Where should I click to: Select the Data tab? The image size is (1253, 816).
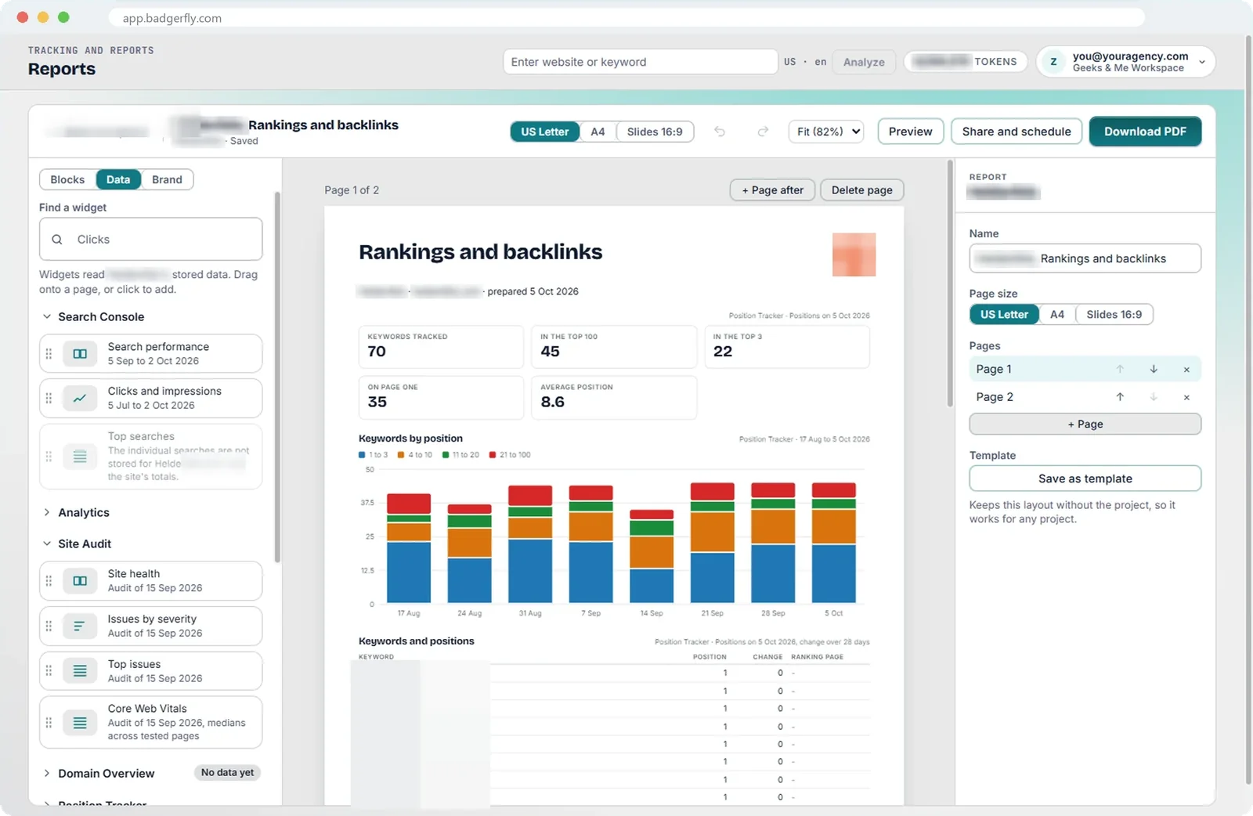coord(118,179)
